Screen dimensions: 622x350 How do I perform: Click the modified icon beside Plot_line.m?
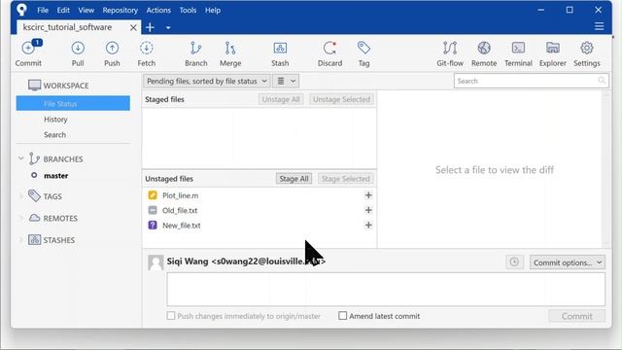click(x=153, y=195)
